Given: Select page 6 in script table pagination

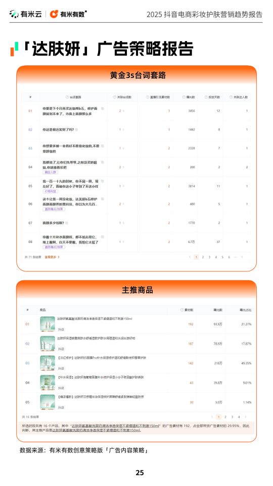Looking at the screenshot, I should 229,257.
